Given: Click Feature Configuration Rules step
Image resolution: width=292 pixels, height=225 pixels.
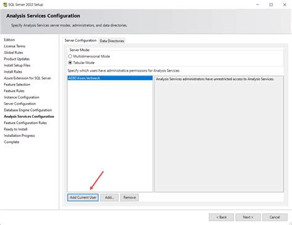Looking at the screenshot, I should pyautogui.click(x=25, y=123).
